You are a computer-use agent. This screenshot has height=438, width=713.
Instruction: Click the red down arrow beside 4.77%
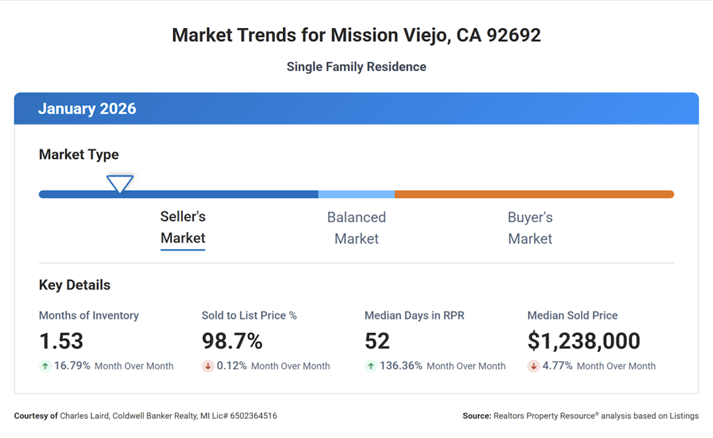point(534,366)
